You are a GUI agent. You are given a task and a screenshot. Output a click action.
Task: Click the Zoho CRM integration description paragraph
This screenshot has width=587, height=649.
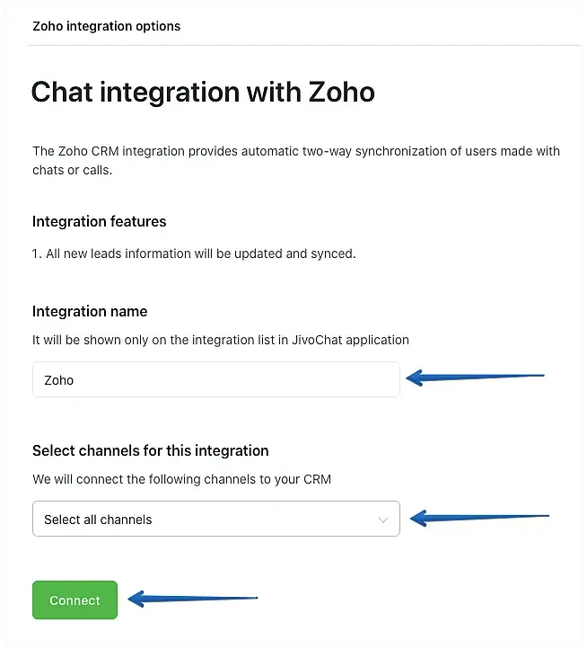coord(296,161)
